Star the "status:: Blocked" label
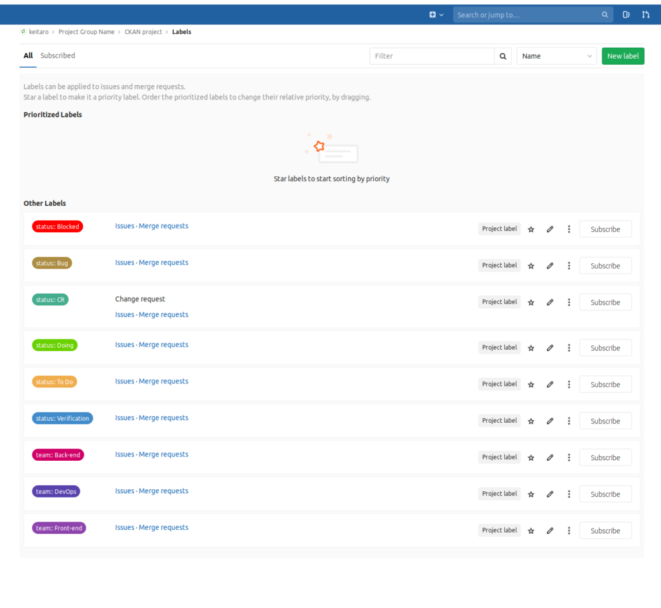Image resolution: width=661 pixels, height=608 pixels. (x=531, y=228)
